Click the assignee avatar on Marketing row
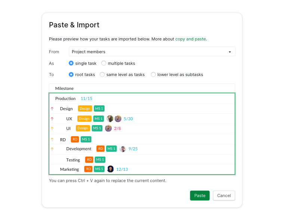Image resolution: width=284 pixels, height=221 pixels. click(x=111, y=169)
